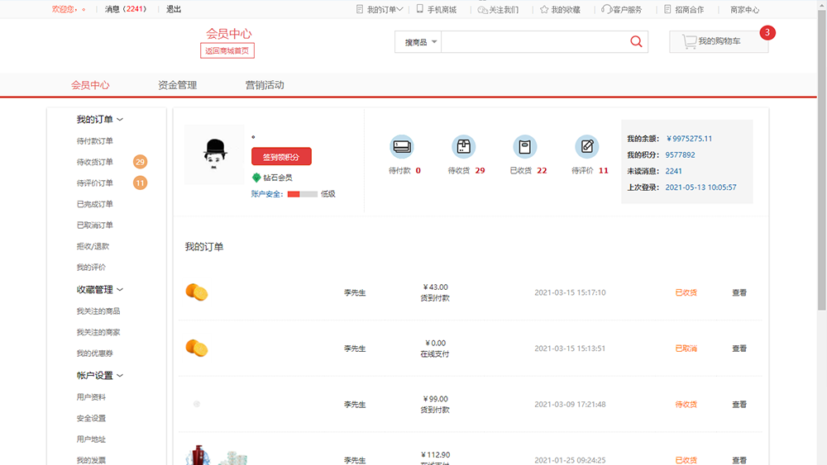Click the magnifier search icon

click(636, 42)
